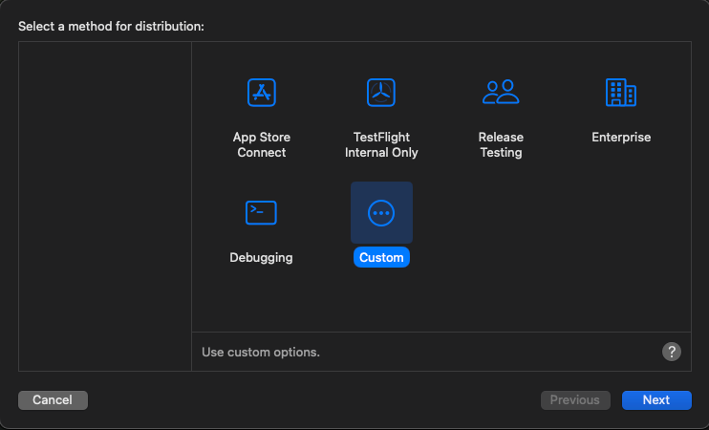709x430 pixels.
Task: Open help with the question mark button
Action: click(x=672, y=352)
